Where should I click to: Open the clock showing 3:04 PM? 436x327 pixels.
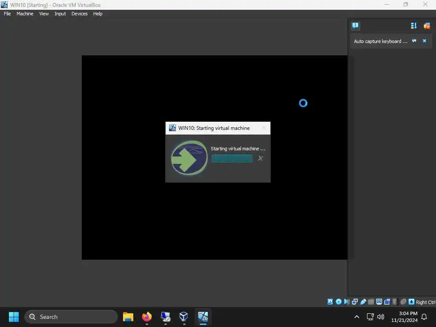click(404, 317)
